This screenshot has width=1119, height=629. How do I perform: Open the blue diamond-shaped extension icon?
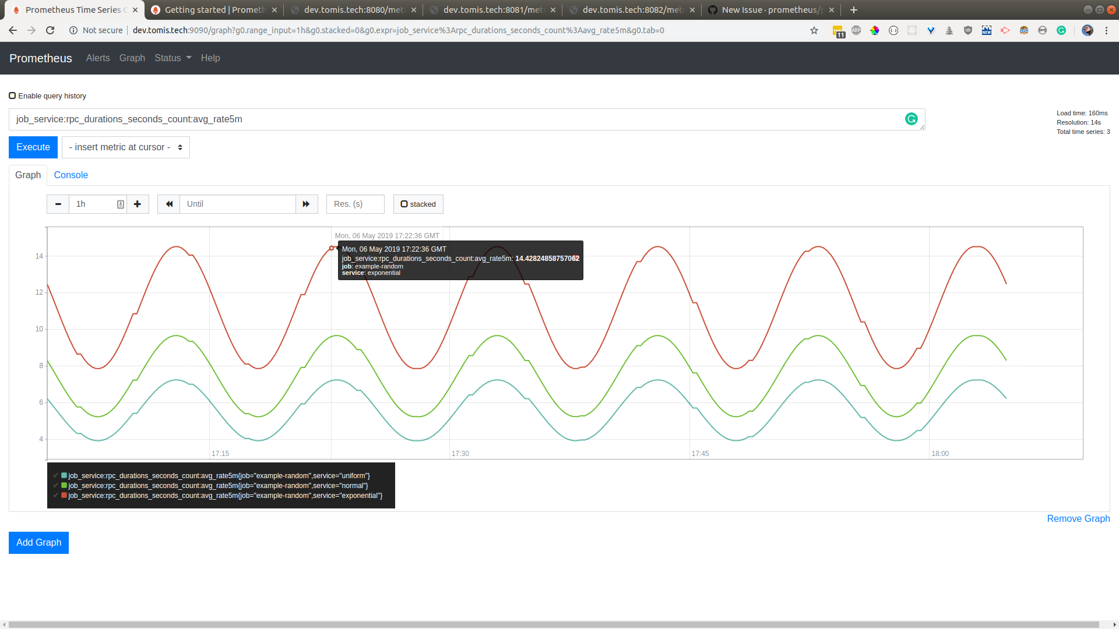931,30
